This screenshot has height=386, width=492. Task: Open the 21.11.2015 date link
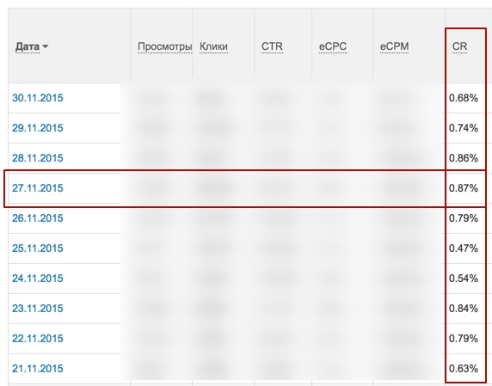[x=38, y=369]
